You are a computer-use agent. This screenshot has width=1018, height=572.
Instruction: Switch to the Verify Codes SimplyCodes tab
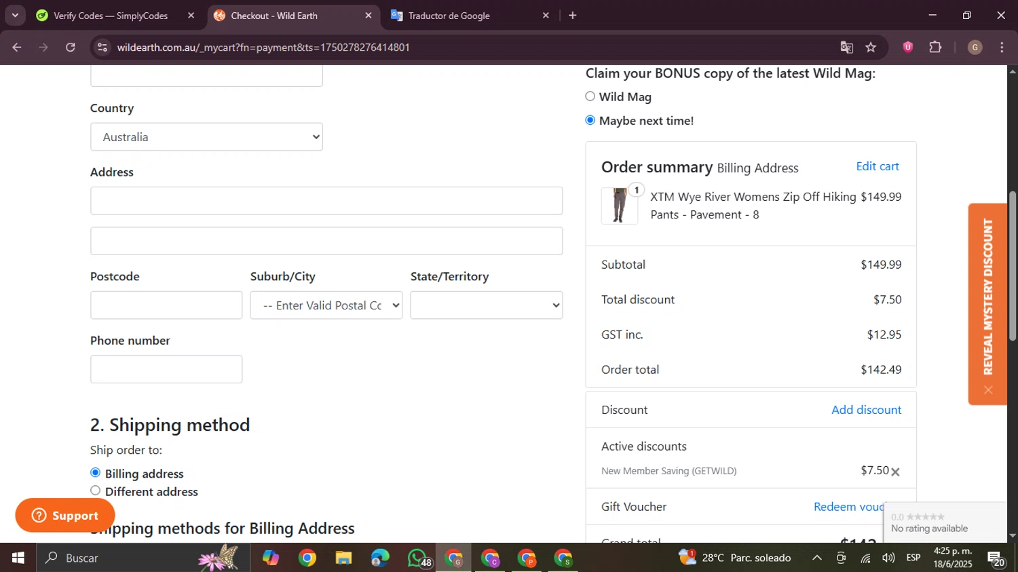(x=111, y=16)
